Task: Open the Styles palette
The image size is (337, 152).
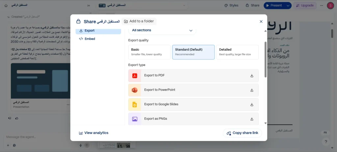Action: click(231, 5)
